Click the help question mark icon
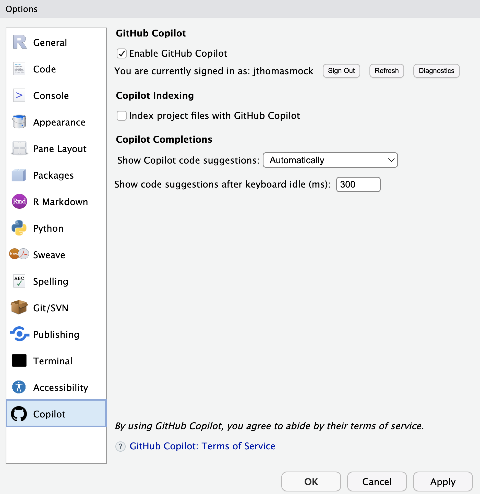 (121, 447)
